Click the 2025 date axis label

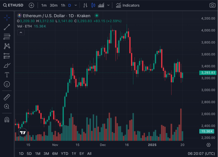(x=152, y=145)
